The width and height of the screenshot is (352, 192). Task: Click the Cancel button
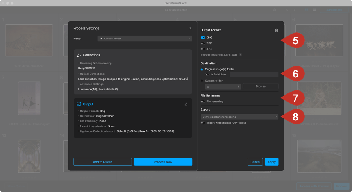click(255, 162)
